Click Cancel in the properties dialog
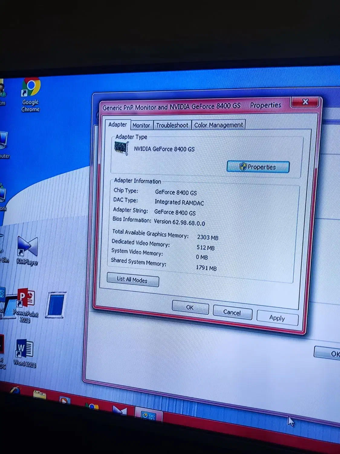This screenshot has width=340, height=454. click(232, 312)
